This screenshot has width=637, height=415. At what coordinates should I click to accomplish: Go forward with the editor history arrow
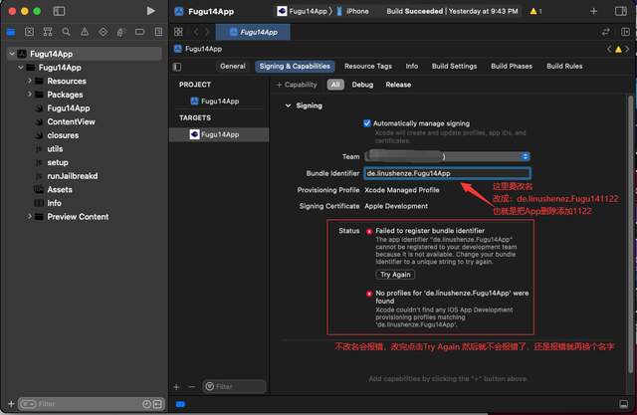pos(207,32)
